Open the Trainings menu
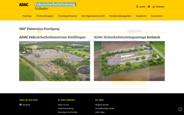This screenshot has width=184, height=115. click(27, 16)
